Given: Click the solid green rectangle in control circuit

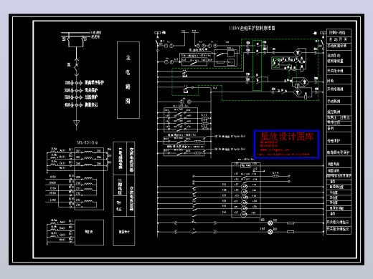Looking at the screenshot, I should pos(257,65).
